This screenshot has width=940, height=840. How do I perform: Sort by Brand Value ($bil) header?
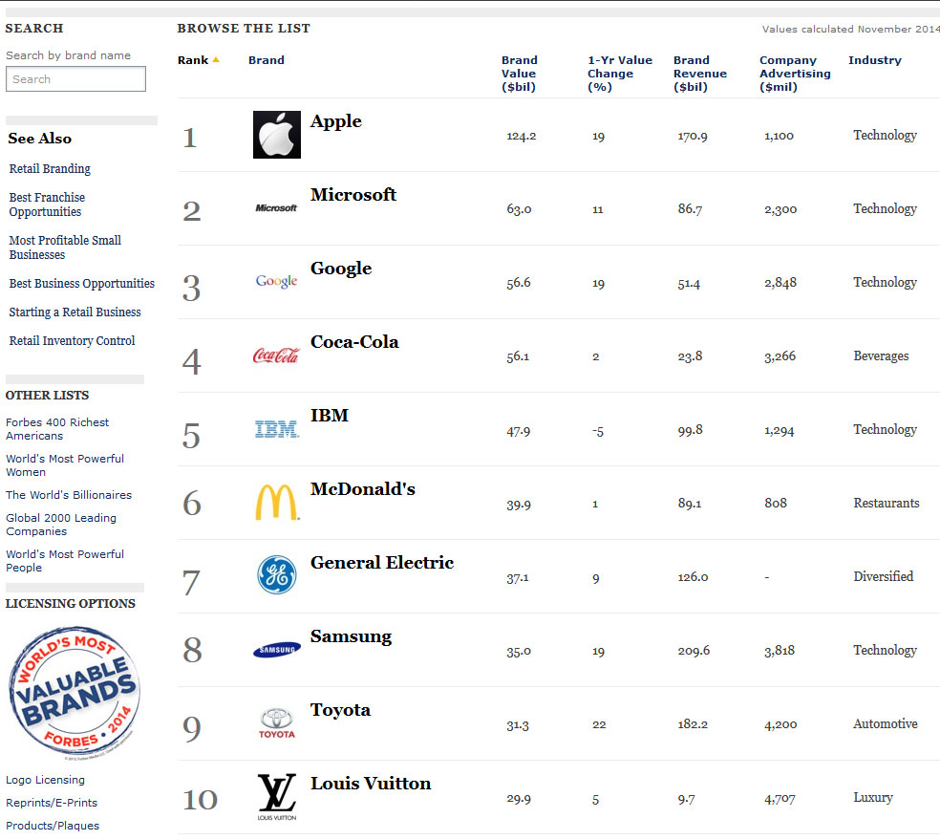(x=519, y=74)
